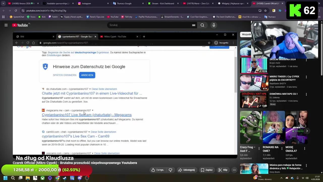Open the Windows Start menu
Image resolution: width=323 pixels, height=182 pixels.
(x=5, y=178)
